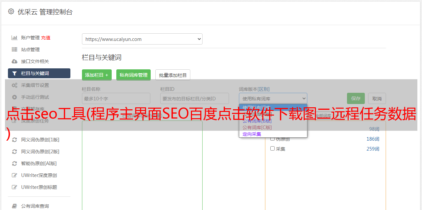Click the red 充值 link
The image size is (422, 210).
pyautogui.click(x=46, y=38)
